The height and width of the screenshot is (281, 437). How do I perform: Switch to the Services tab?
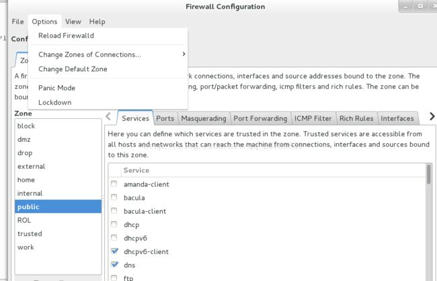click(x=135, y=118)
